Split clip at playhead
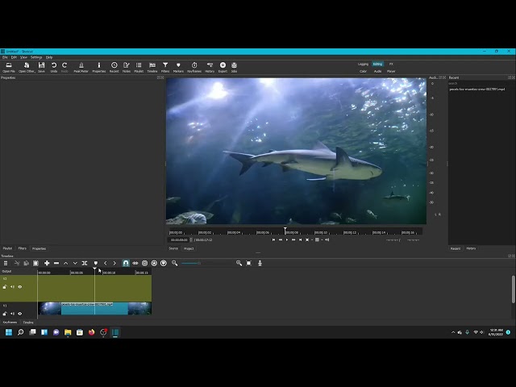Screen dimensions: 516x387 tap(85, 263)
